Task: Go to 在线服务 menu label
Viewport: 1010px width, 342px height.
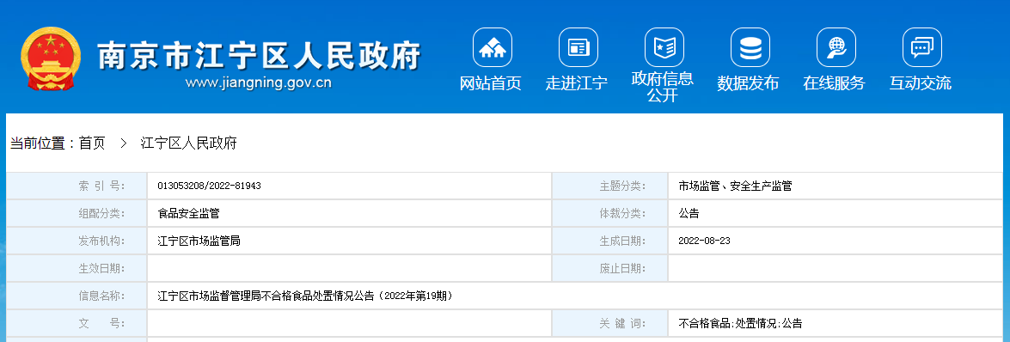Action: pyautogui.click(x=834, y=83)
